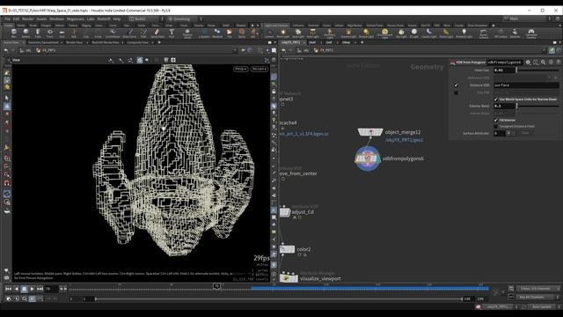Click the timeline current frame marker

(x=216, y=286)
